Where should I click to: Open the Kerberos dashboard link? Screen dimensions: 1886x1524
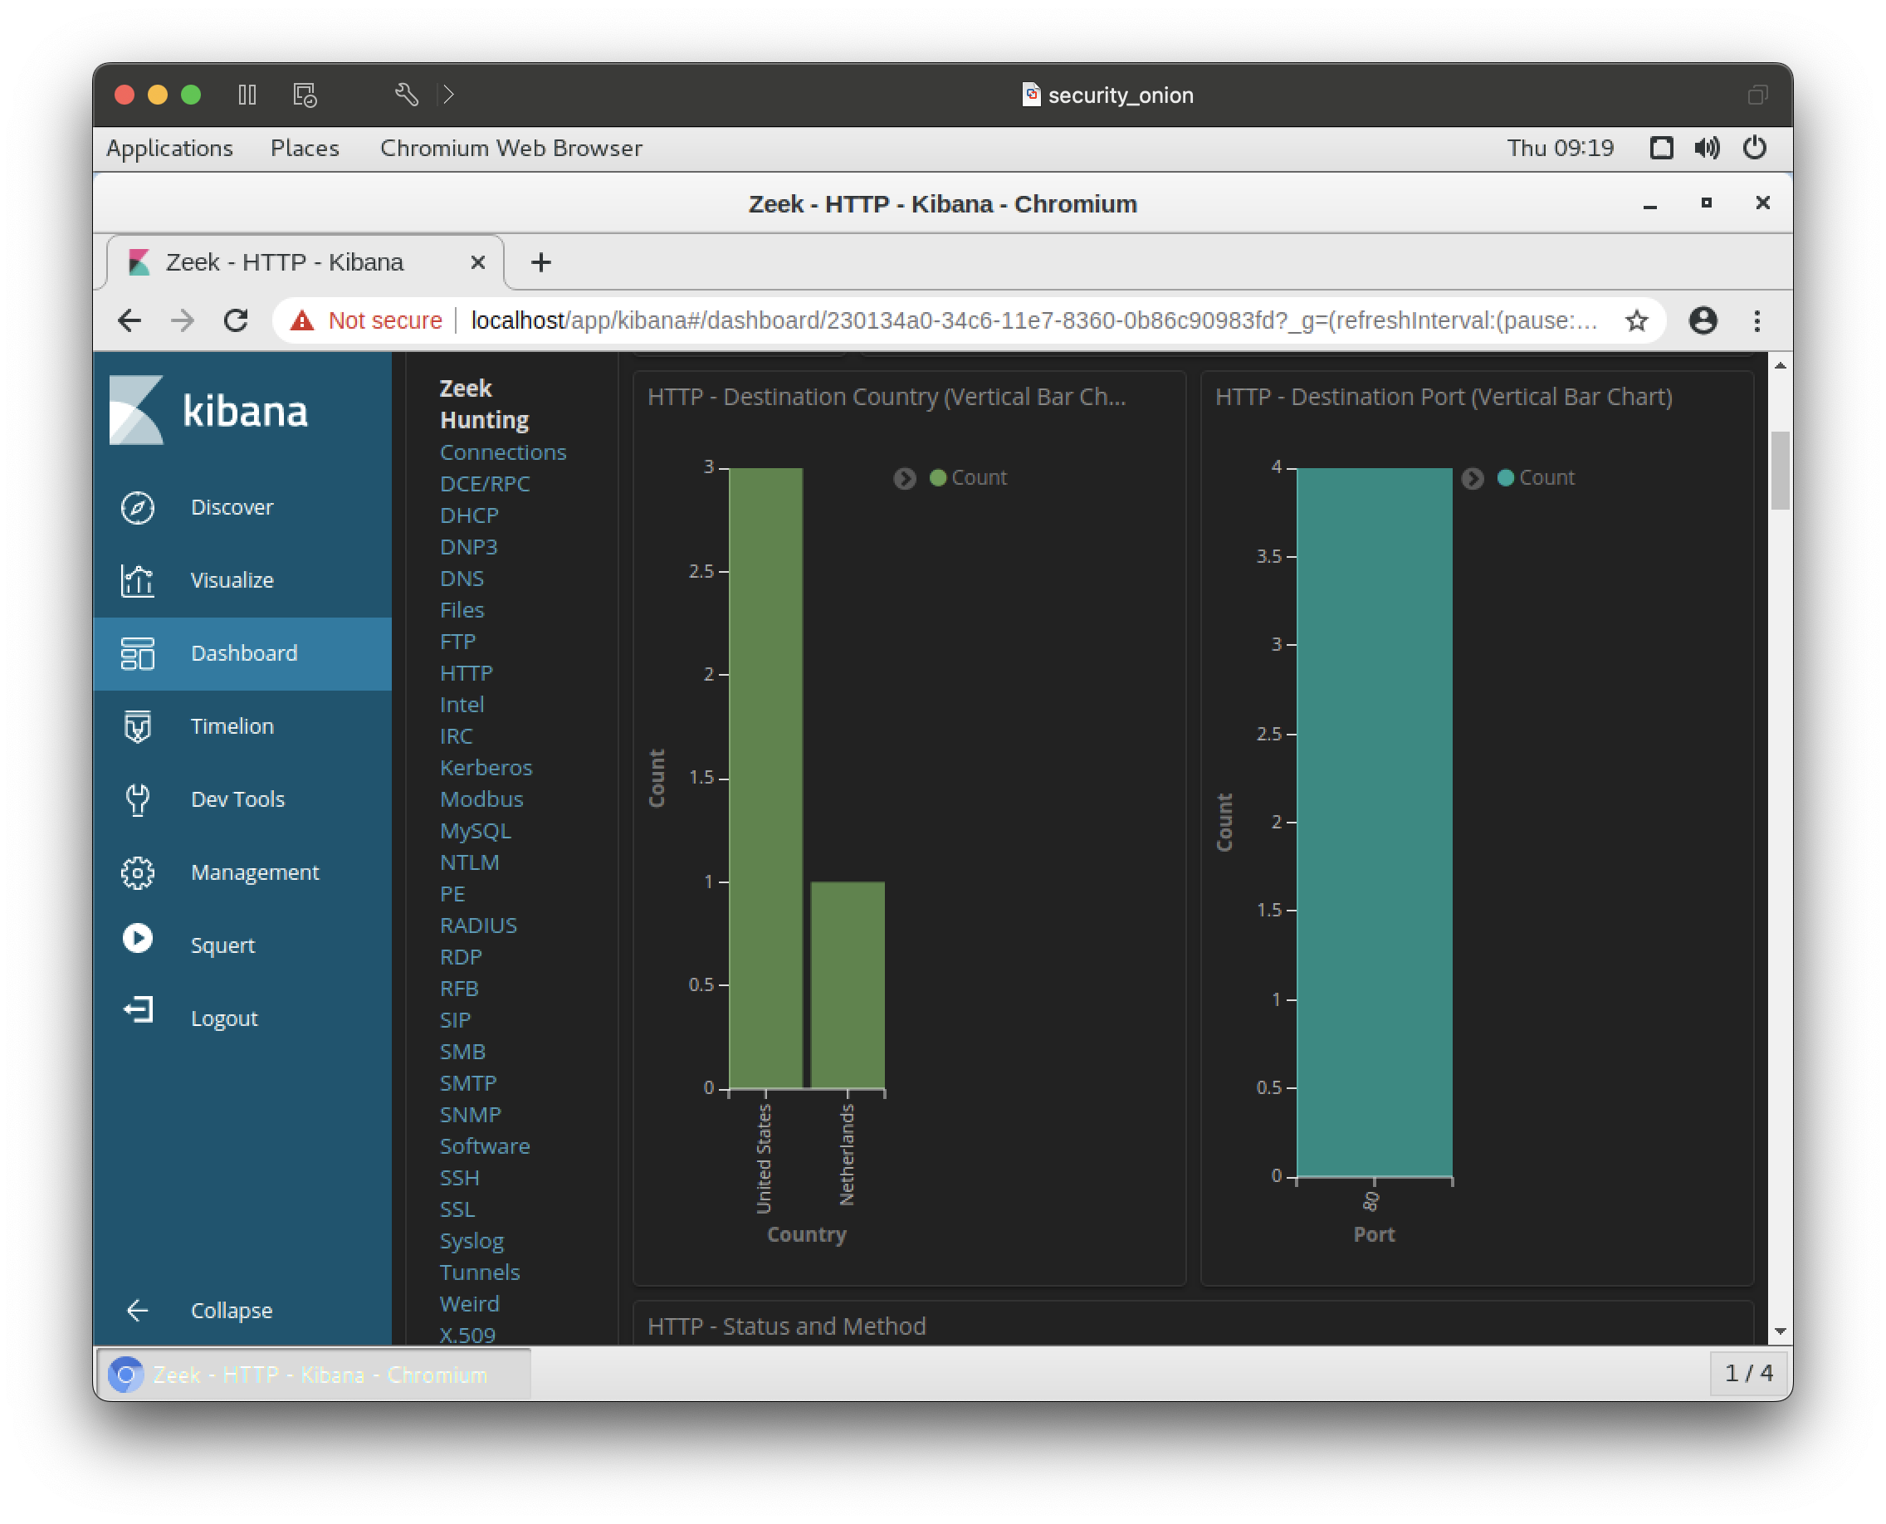pos(486,767)
